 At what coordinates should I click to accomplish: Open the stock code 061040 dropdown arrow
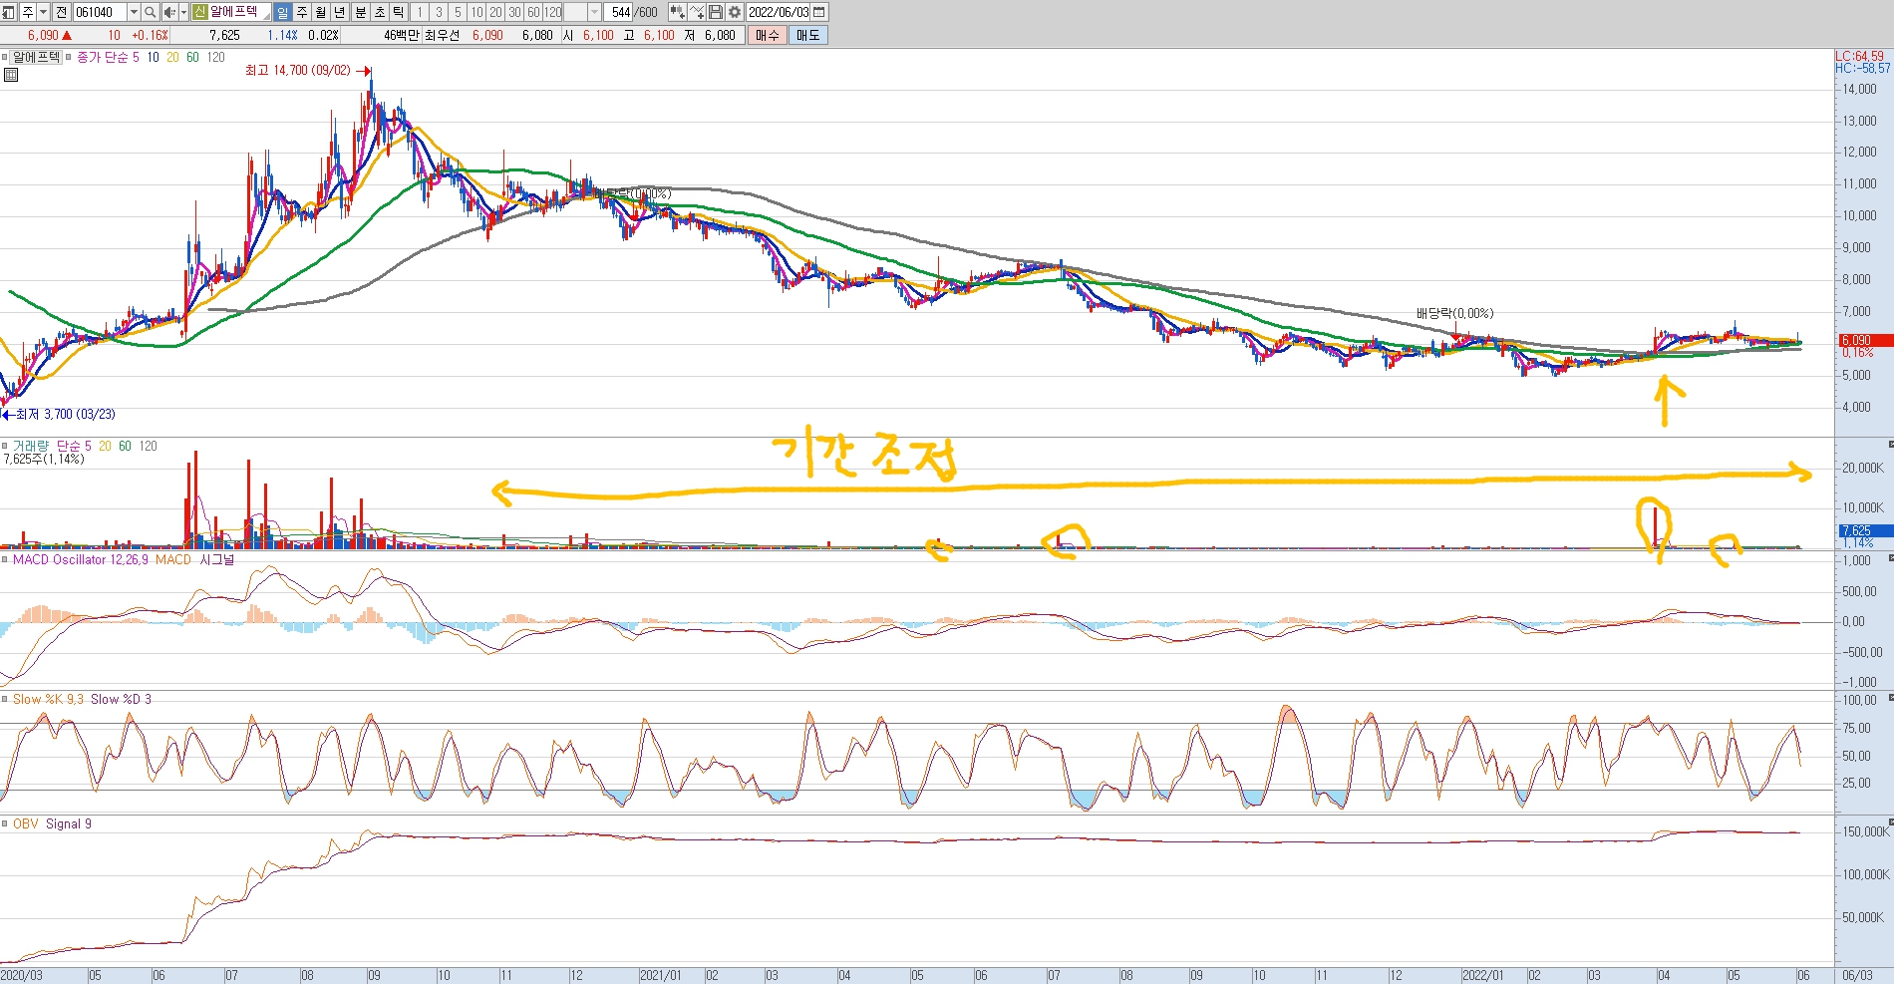(134, 12)
